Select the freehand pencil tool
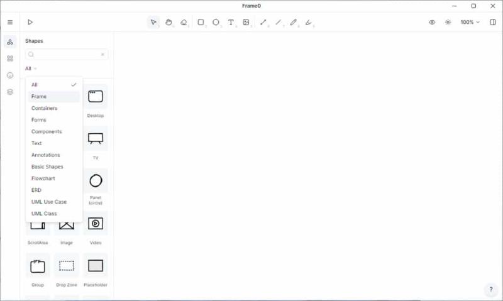Screen dimensions: 503x301 pyautogui.click(x=294, y=22)
